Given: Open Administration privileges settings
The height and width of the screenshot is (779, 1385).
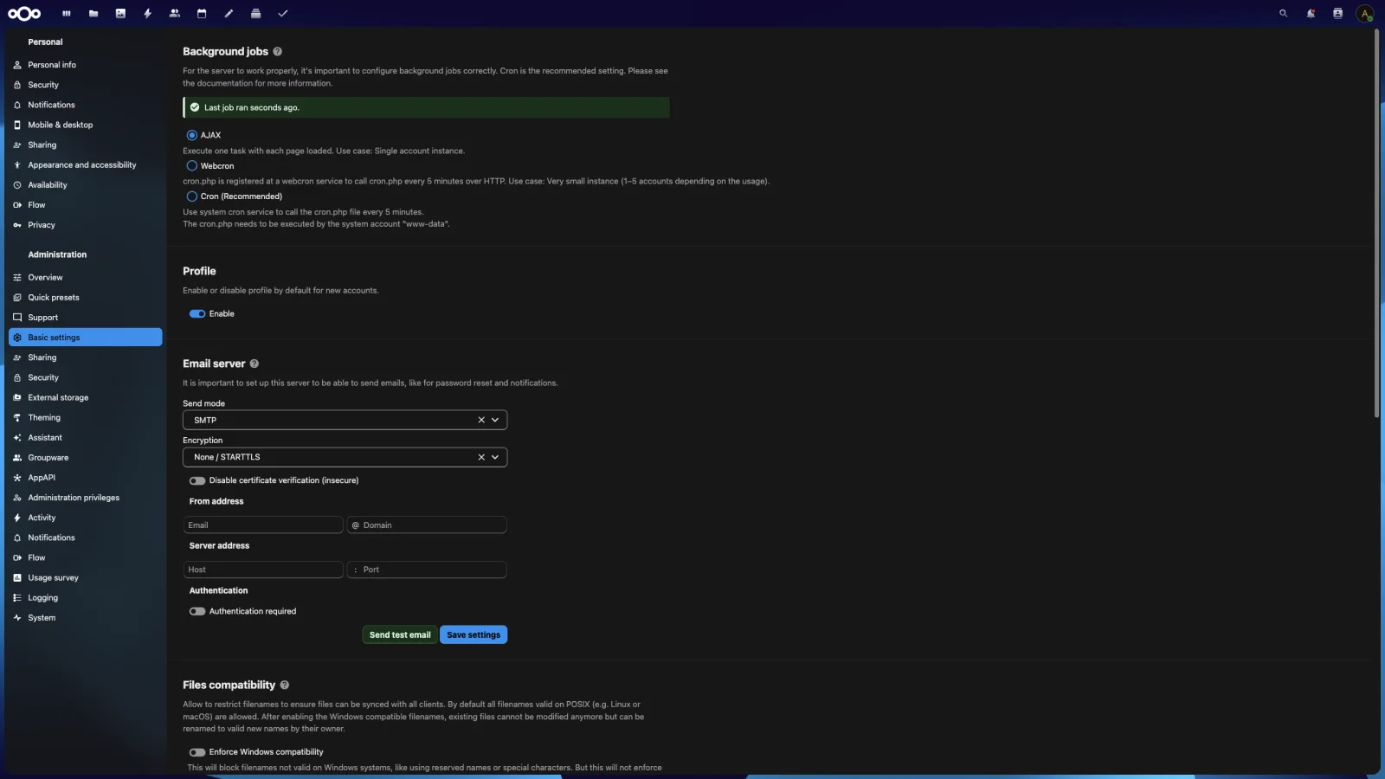Looking at the screenshot, I should [86, 498].
